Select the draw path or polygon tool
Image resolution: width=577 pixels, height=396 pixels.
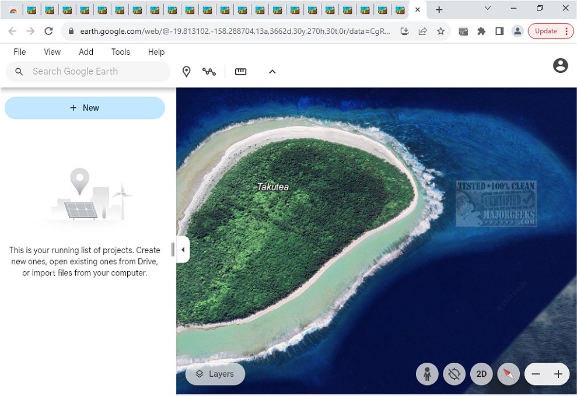pos(209,72)
